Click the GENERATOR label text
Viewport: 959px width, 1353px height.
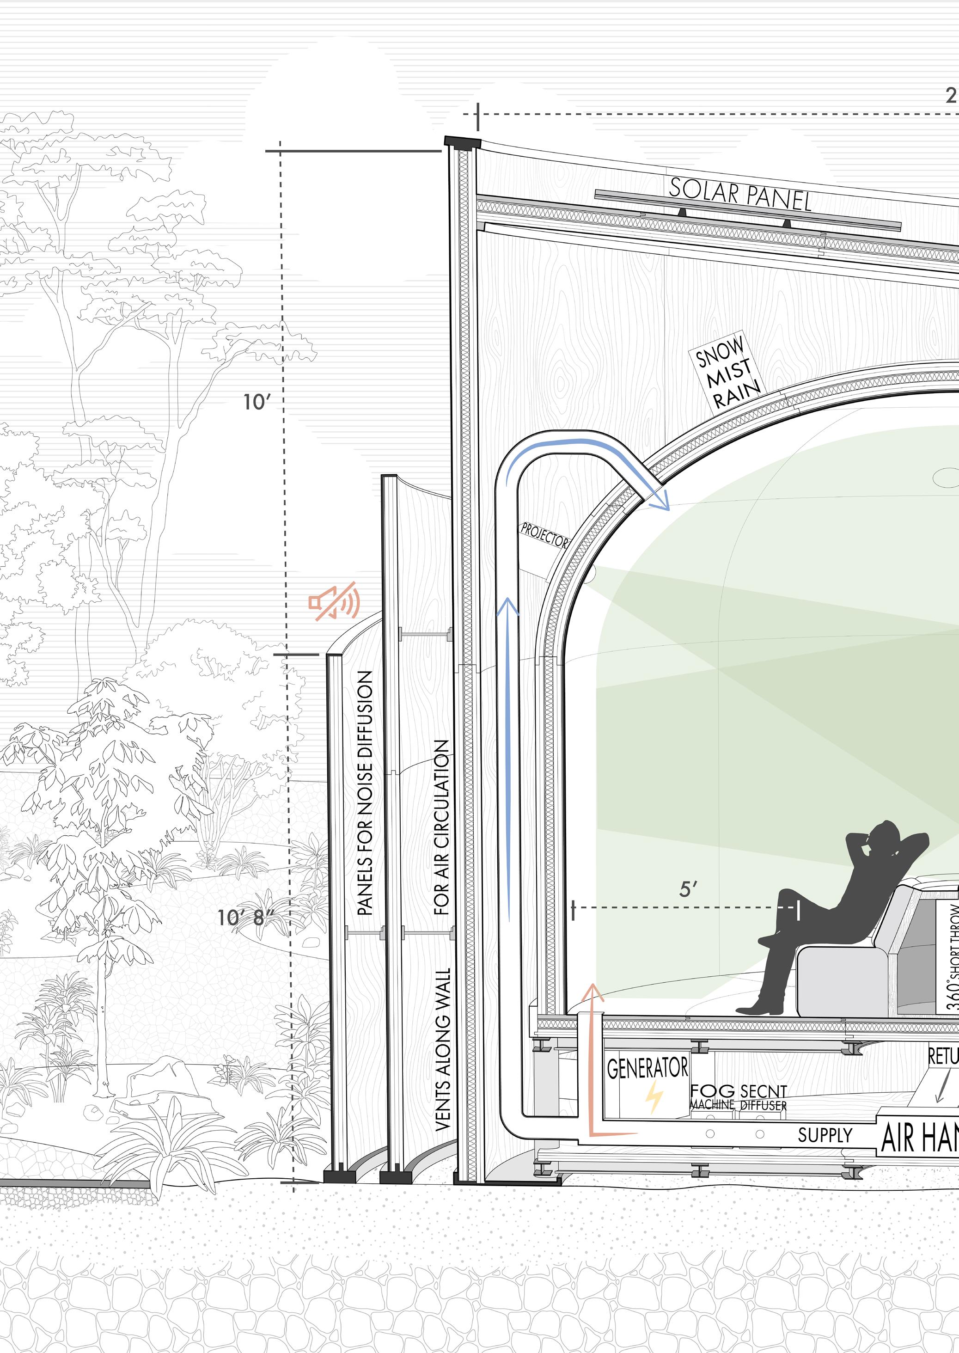tap(648, 1068)
